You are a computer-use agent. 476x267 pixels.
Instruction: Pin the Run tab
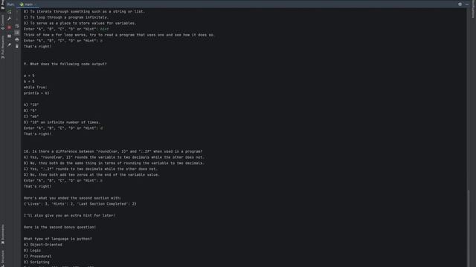click(10, 44)
